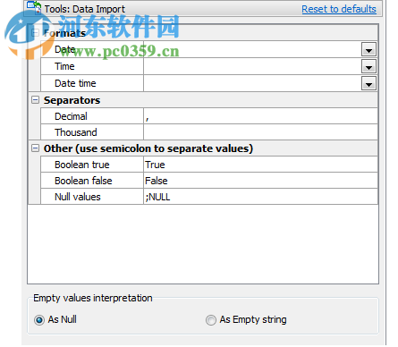Edit the Boolean false value field
This screenshot has height=347, width=398.
pyautogui.click(x=260, y=181)
